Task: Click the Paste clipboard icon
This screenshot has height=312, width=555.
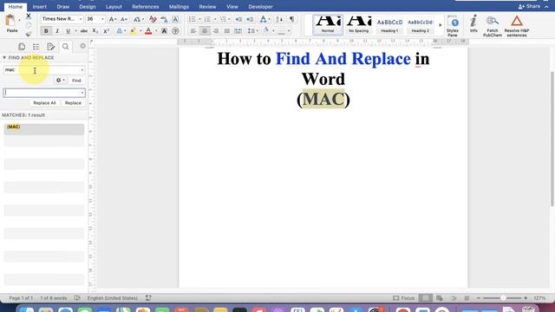Action: pos(11,21)
